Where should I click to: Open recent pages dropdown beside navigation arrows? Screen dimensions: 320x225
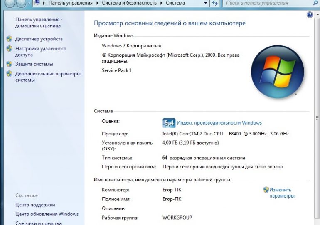tap(30, 3)
